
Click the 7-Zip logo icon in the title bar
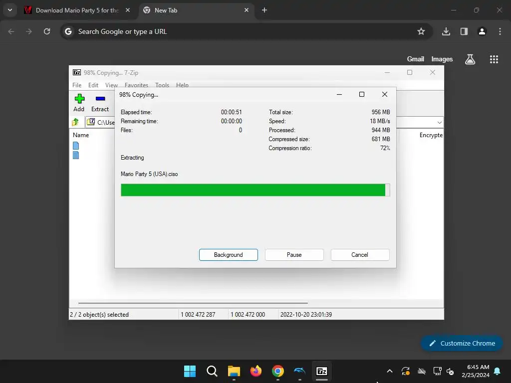(x=77, y=73)
